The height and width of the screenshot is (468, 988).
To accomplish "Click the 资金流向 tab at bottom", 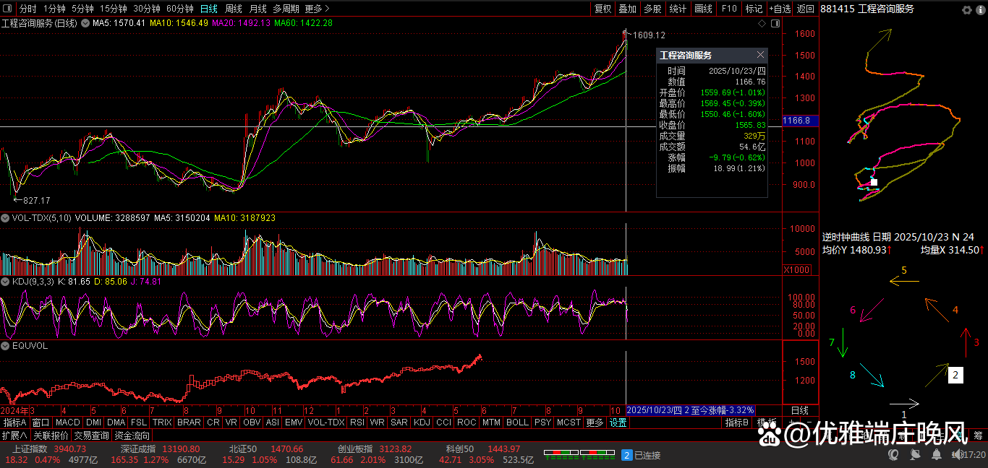I will click(x=132, y=435).
